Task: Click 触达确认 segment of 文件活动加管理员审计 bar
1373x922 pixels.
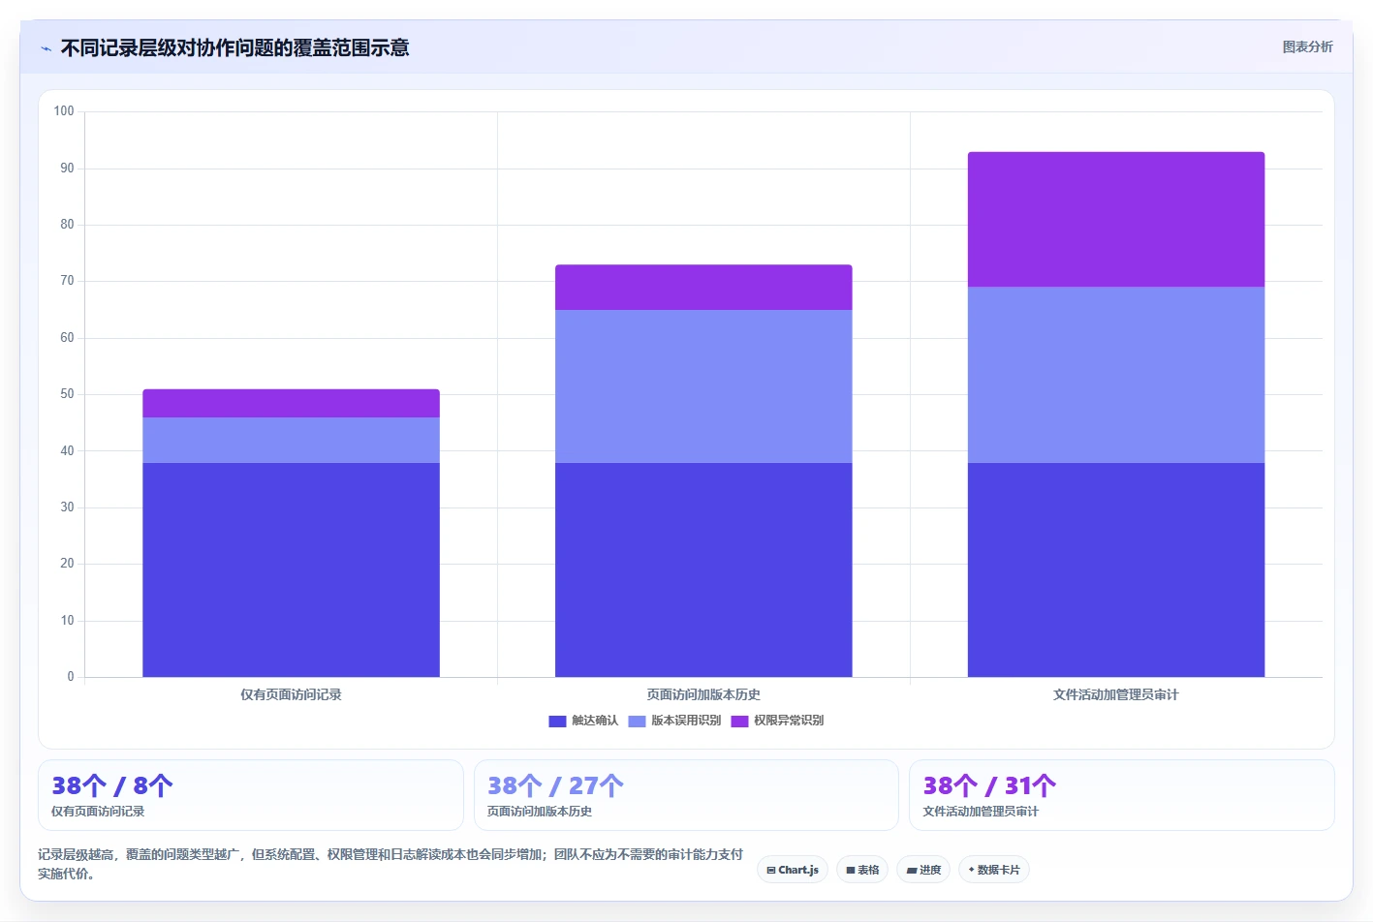Action: coord(1116,569)
